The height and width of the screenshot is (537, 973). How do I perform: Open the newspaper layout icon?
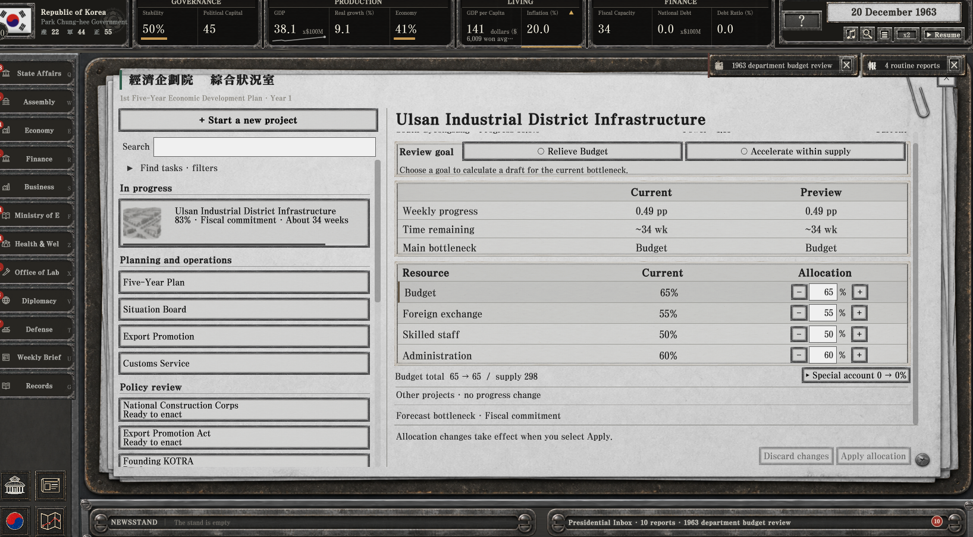[x=51, y=487]
